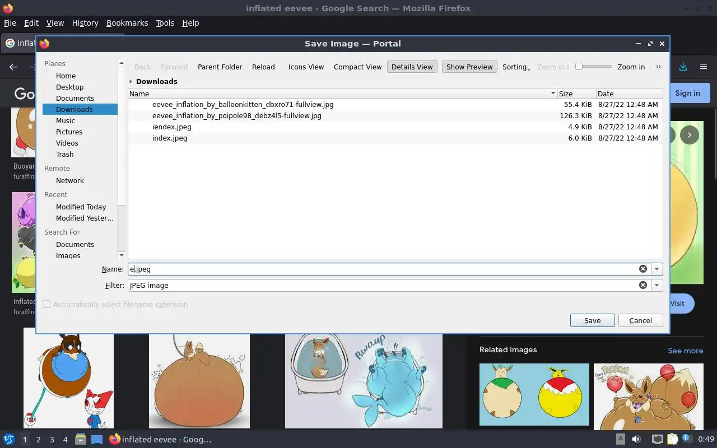The width and height of the screenshot is (717, 448).
Task: Open the clipboard manager tray icon
Action: 673,440
